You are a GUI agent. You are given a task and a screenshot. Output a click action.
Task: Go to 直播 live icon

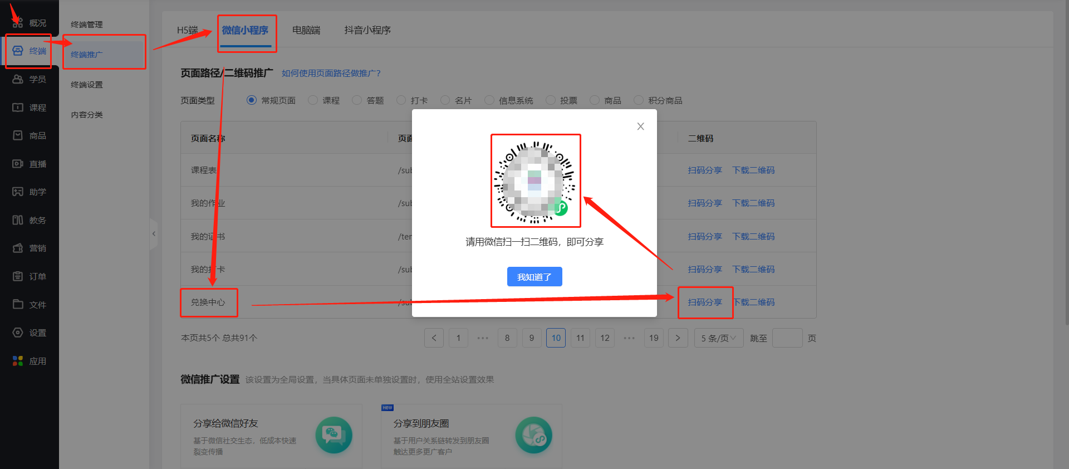click(x=18, y=164)
